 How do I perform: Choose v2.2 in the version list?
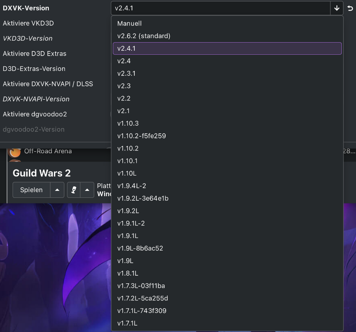pos(227,98)
